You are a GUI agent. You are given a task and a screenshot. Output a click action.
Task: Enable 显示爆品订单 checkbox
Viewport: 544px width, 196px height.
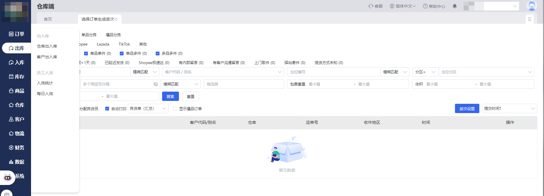(175, 108)
